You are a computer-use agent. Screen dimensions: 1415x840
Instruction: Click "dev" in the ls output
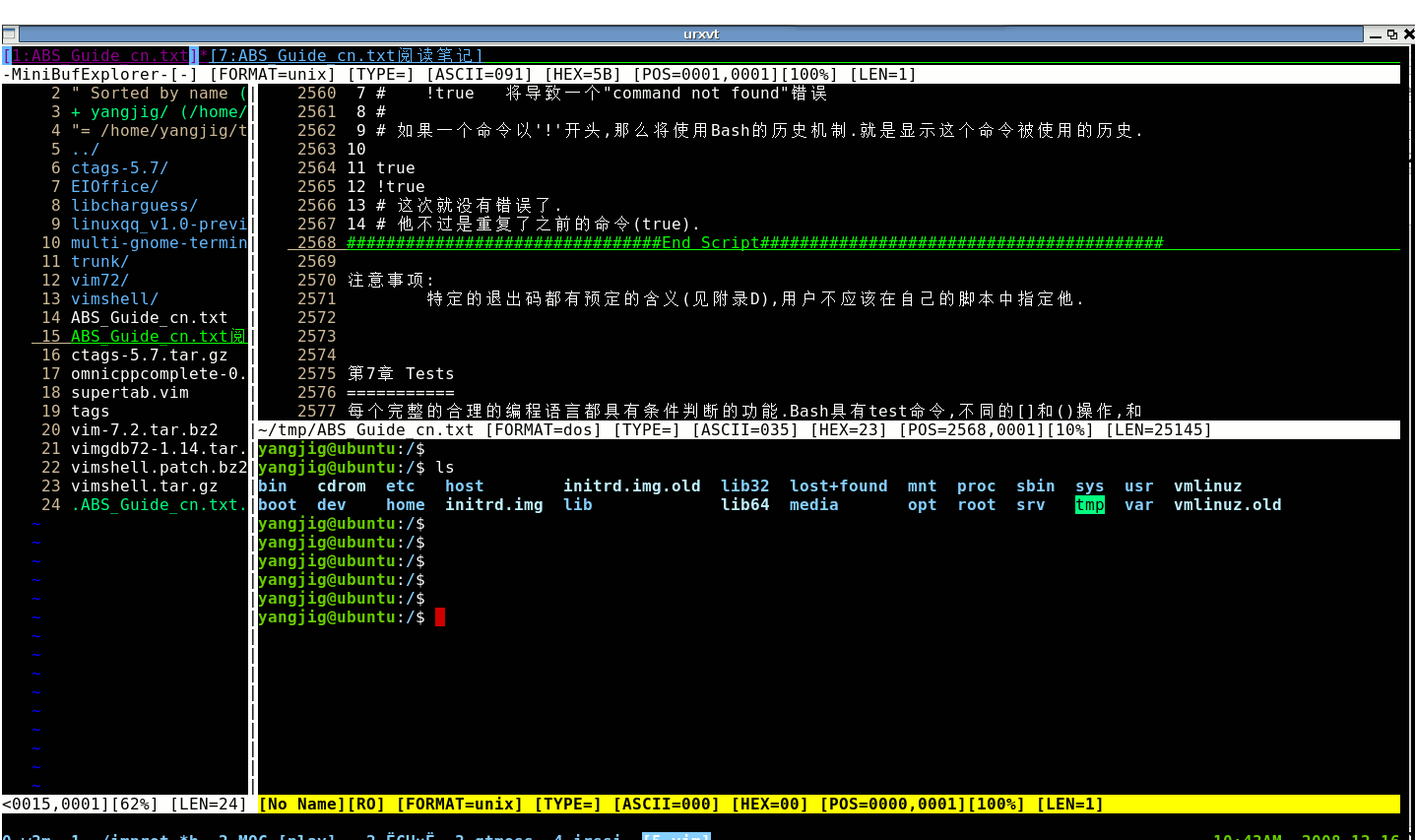332,504
